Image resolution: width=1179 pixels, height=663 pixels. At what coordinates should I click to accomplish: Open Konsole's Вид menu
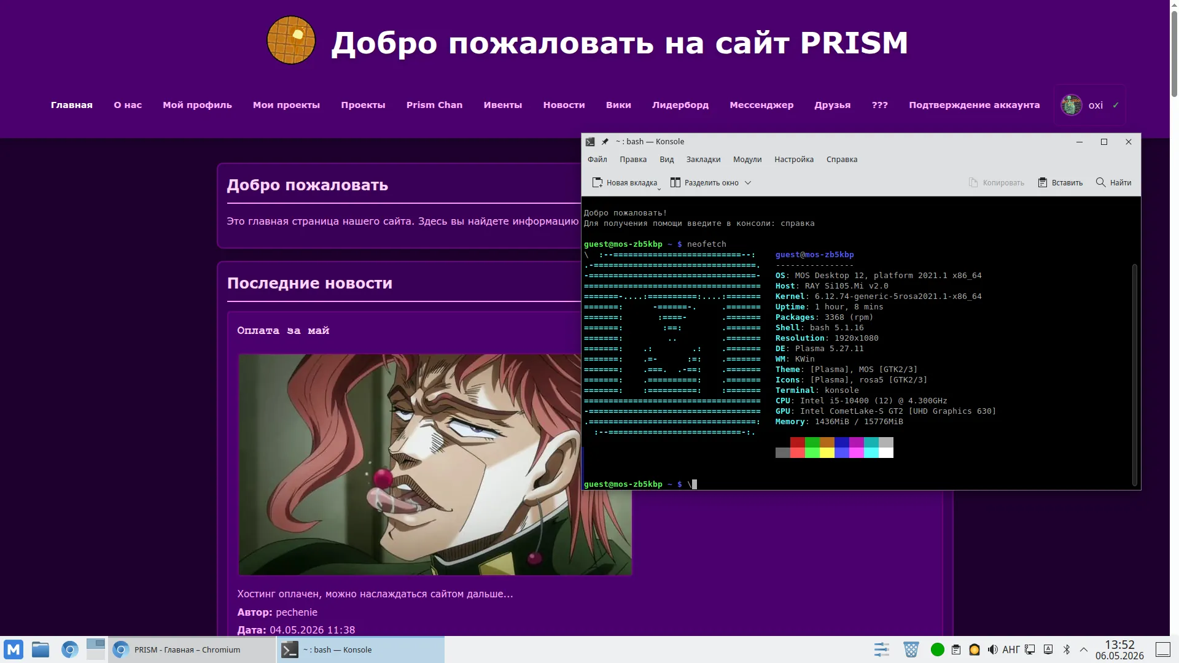(666, 160)
